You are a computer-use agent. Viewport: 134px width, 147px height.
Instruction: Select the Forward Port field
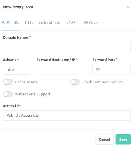tap(112, 69)
